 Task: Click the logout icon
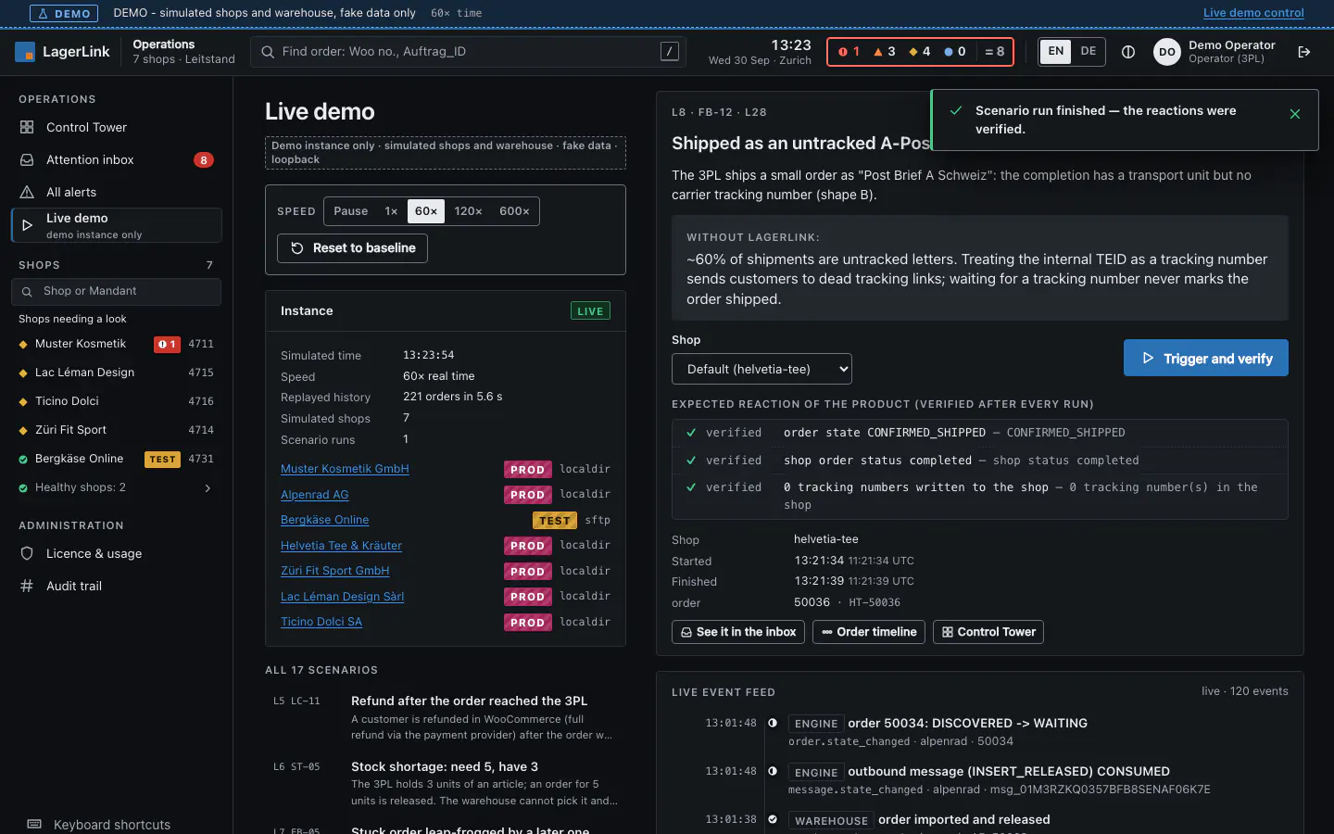(1304, 52)
